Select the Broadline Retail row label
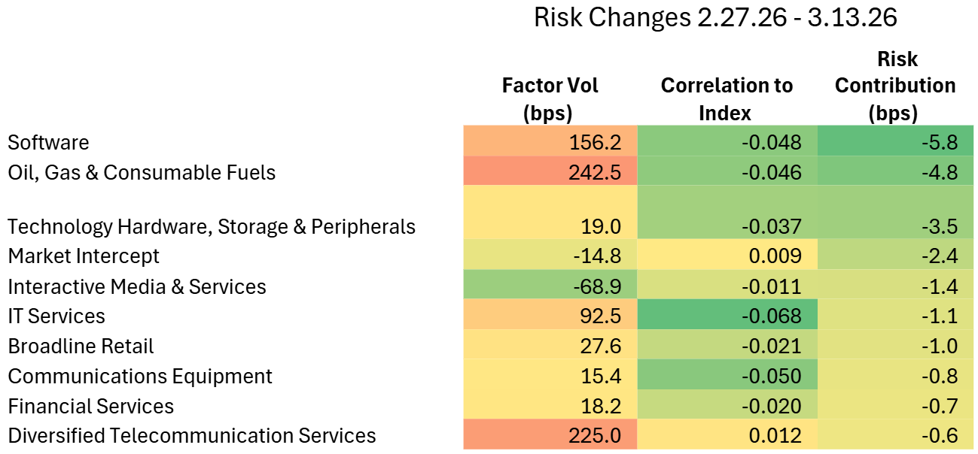Image resolution: width=978 pixels, height=454 pixels. [x=81, y=346]
